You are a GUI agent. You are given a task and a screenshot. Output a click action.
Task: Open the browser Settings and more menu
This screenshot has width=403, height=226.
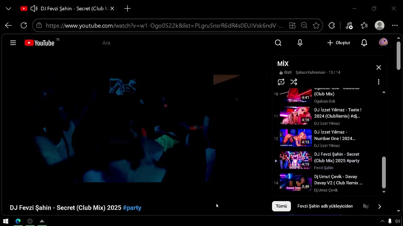coord(395,25)
